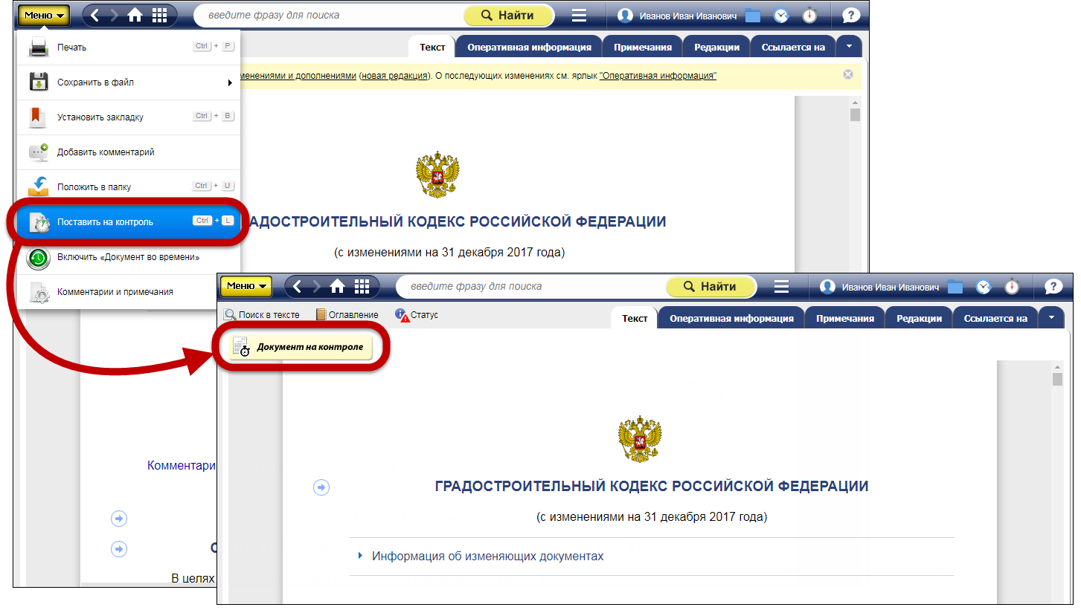Close the yellow notification banner
The image size is (1081, 613).
pos(848,75)
